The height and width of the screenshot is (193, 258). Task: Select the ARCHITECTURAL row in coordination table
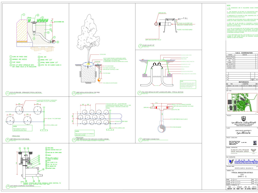[x=229, y=56]
